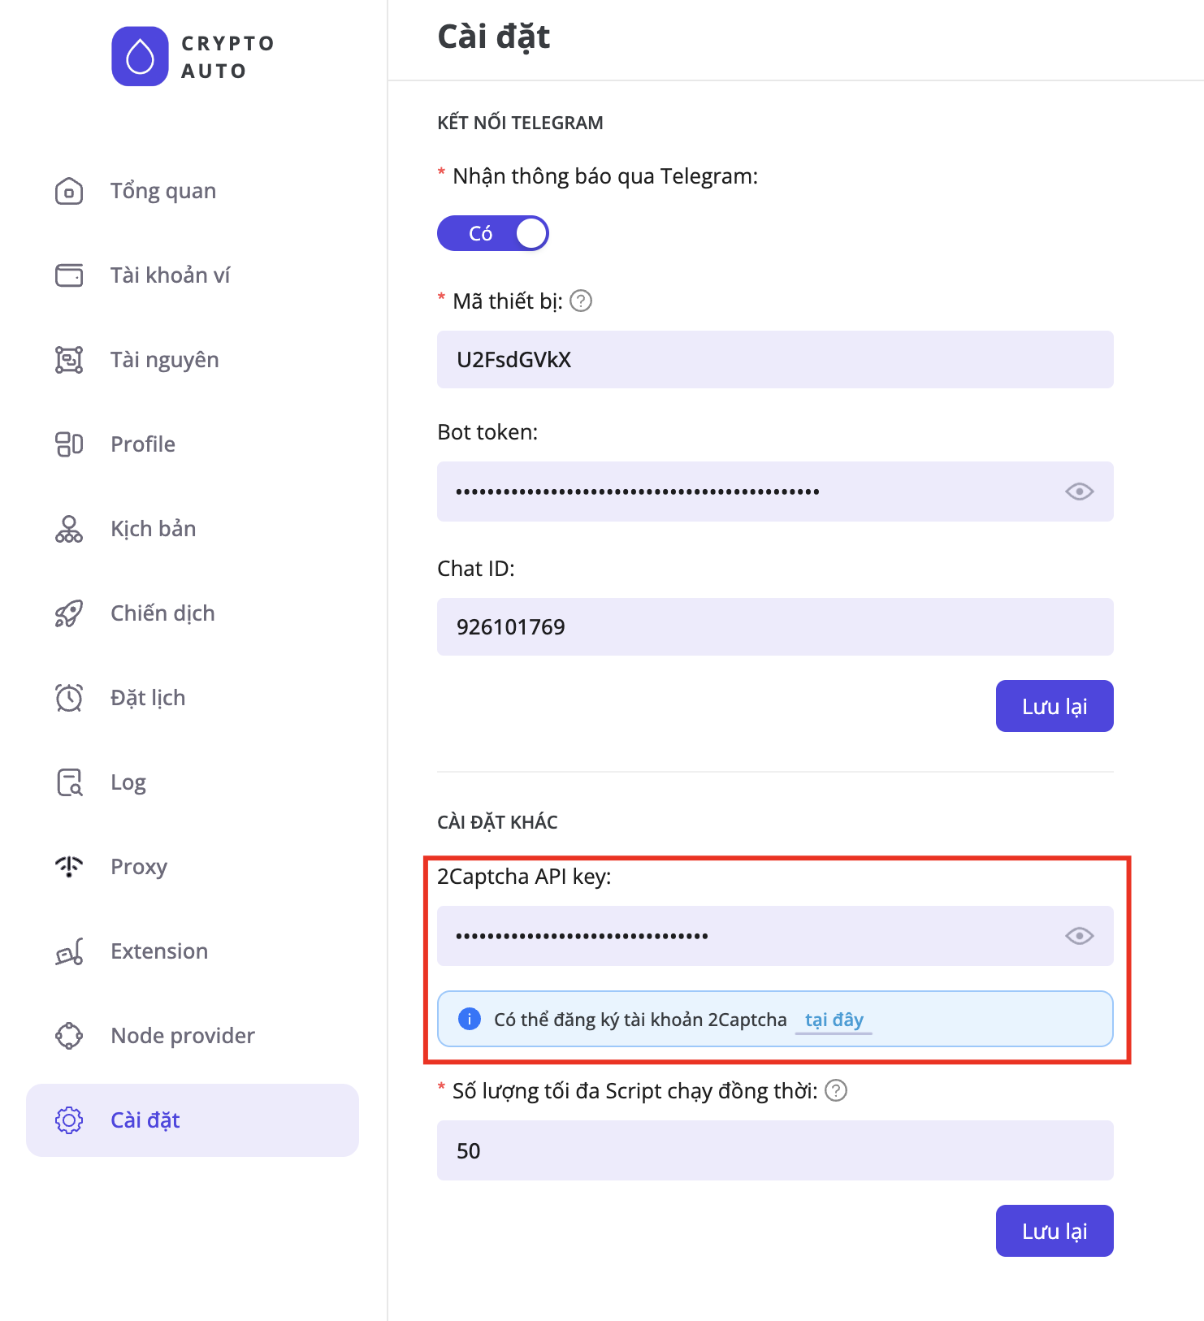Click the Crypto Auto droplet logo
Image resolution: width=1204 pixels, height=1321 pixels.
pyautogui.click(x=140, y=57)
